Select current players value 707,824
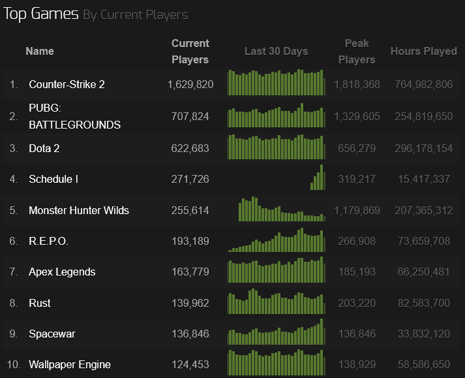 [190, 116]
